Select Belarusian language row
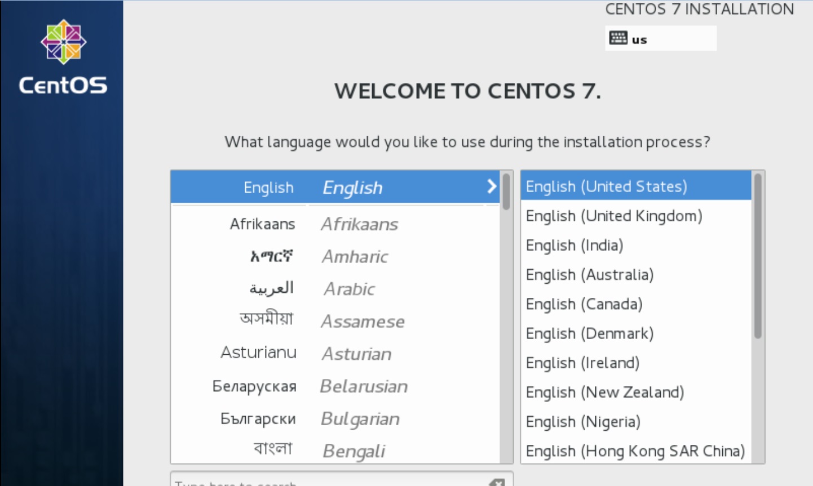Image resolution: width=813 pixels, height=486 pixels. (x=335, y=386)
